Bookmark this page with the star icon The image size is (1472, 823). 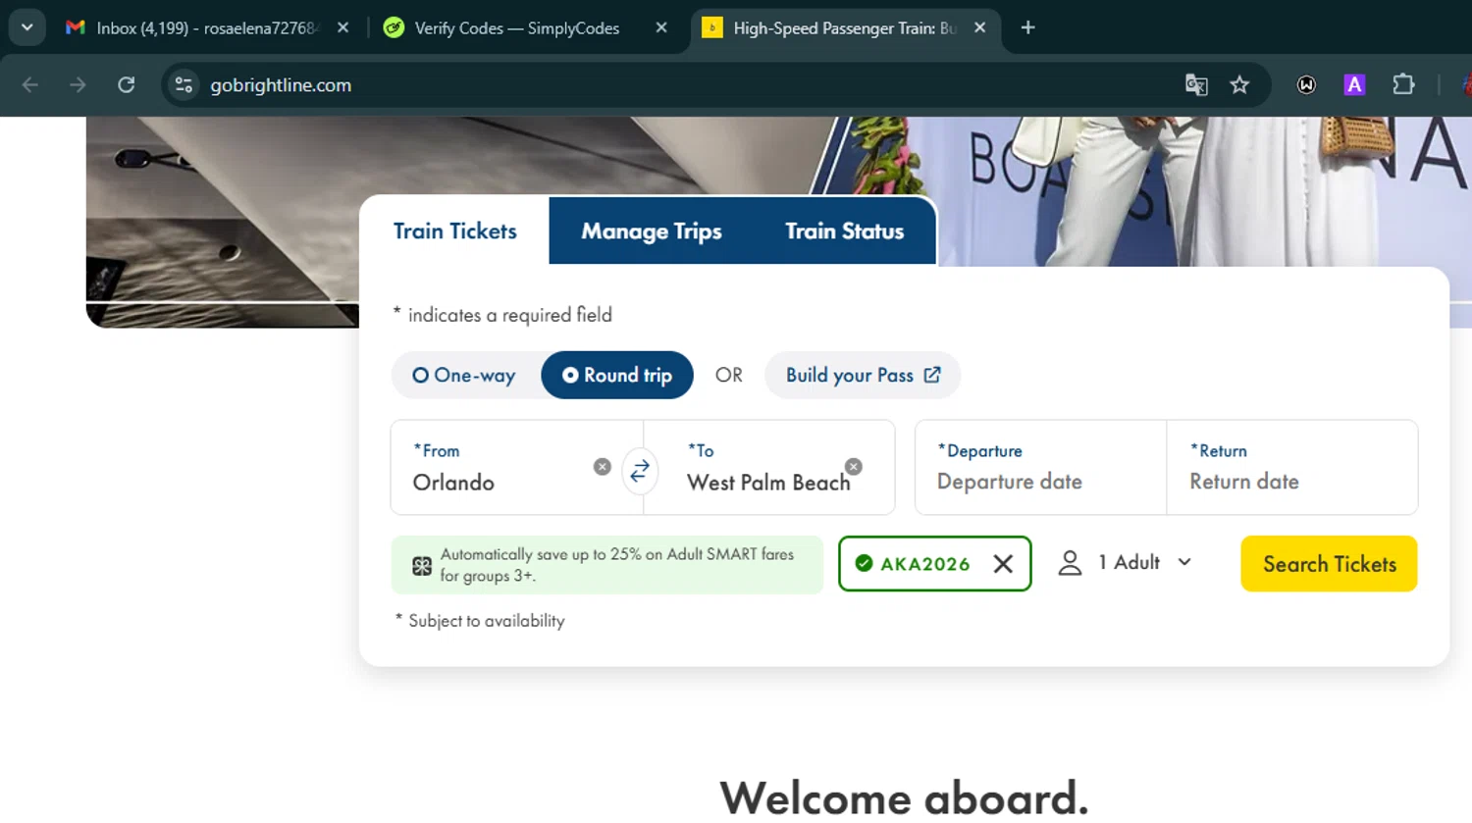(x=1239, y=85)
